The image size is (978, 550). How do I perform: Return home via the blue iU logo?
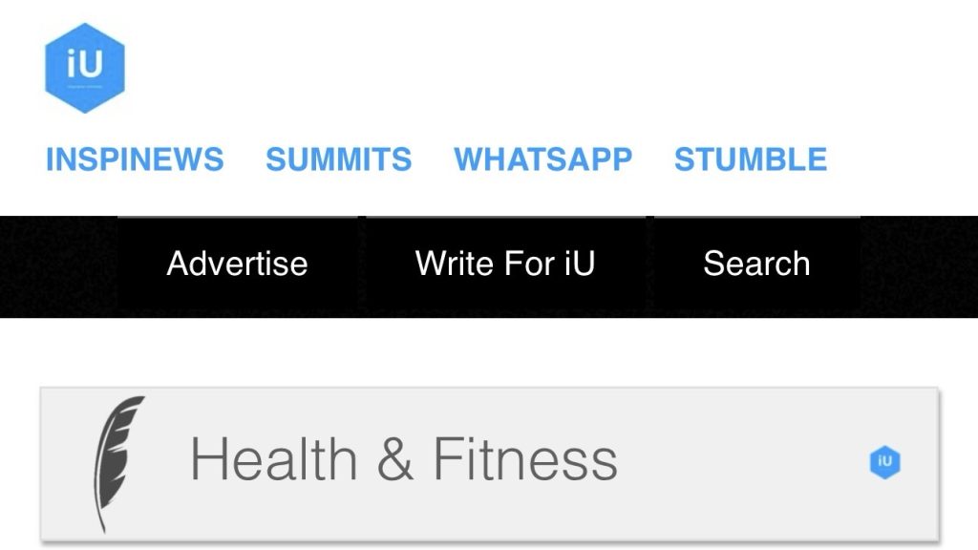coord(85,68)
